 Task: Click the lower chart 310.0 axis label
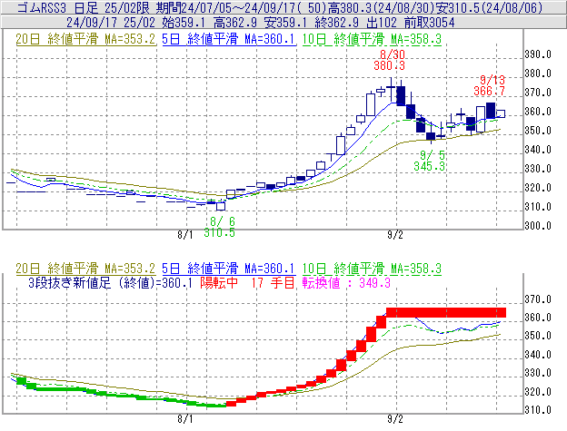(538, 410)
